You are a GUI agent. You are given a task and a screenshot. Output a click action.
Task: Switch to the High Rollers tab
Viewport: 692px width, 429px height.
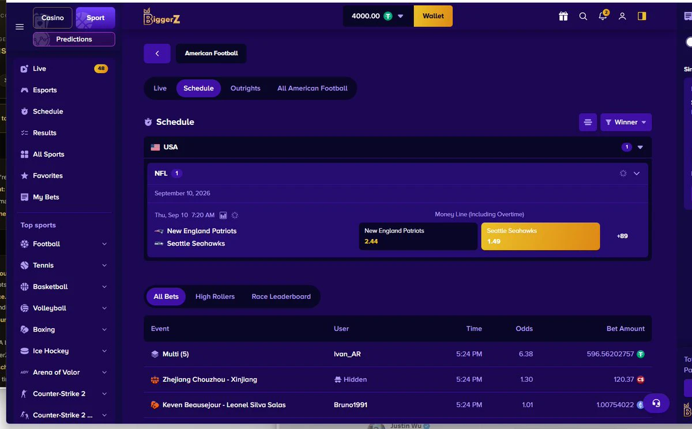(x=215, y=297)
